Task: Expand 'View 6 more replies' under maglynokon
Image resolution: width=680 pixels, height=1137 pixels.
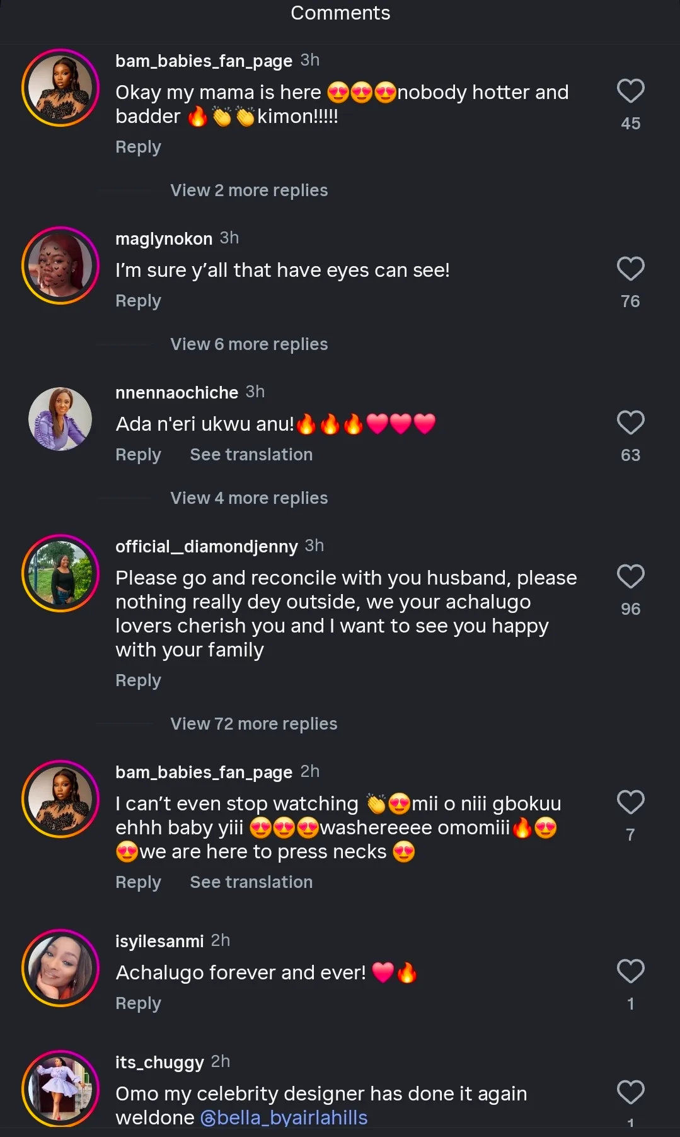Action: [x=249, y=344]
